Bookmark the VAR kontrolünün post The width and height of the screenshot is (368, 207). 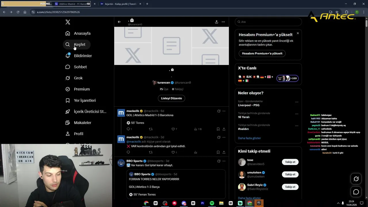218,152
